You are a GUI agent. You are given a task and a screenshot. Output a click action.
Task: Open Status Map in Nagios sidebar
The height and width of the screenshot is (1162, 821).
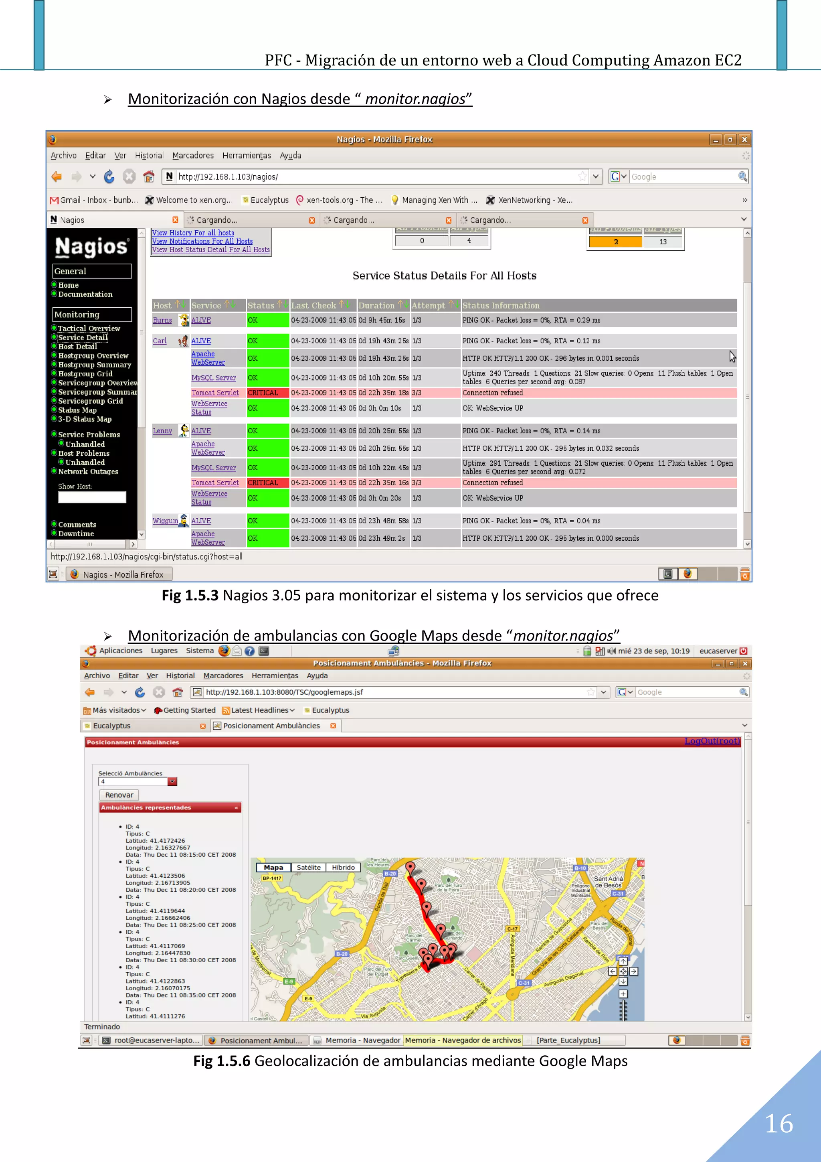tap(77, 410)
